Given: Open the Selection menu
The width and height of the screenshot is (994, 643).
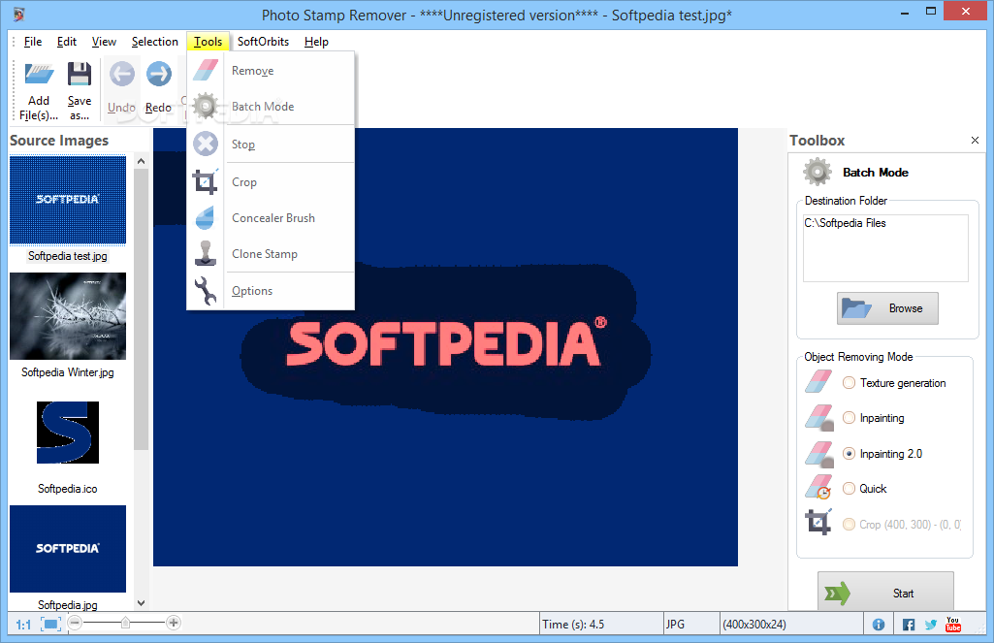Looking at the screenshot, I should click(155, 42).
